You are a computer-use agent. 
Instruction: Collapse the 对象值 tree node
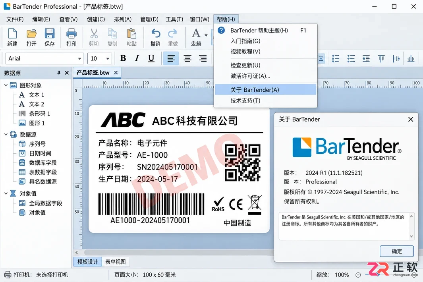tap(6, 193)
